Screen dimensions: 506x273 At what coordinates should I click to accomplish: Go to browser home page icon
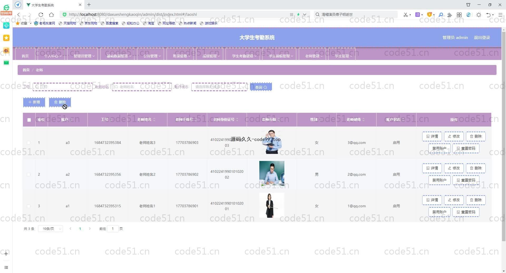point(51,15)
